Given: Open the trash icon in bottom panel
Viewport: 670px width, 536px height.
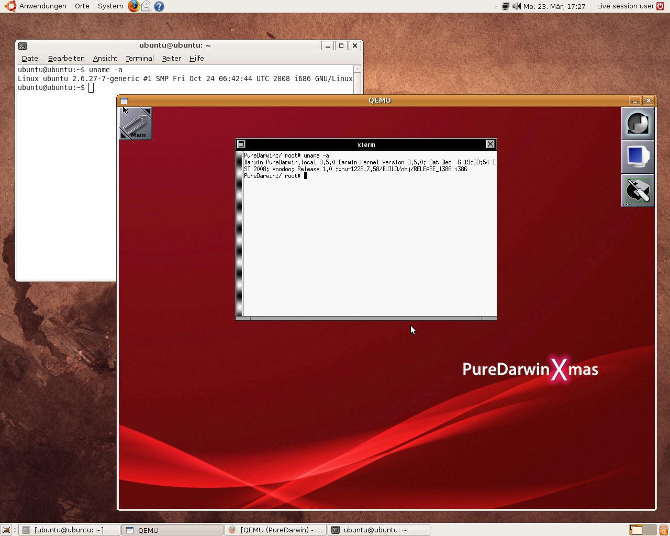Looking at the screenshot, I should tap(663, 530).
